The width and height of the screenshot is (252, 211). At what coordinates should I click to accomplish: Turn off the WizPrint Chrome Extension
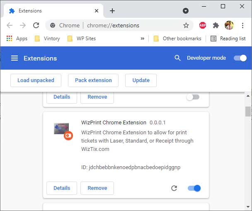[194, 188]
